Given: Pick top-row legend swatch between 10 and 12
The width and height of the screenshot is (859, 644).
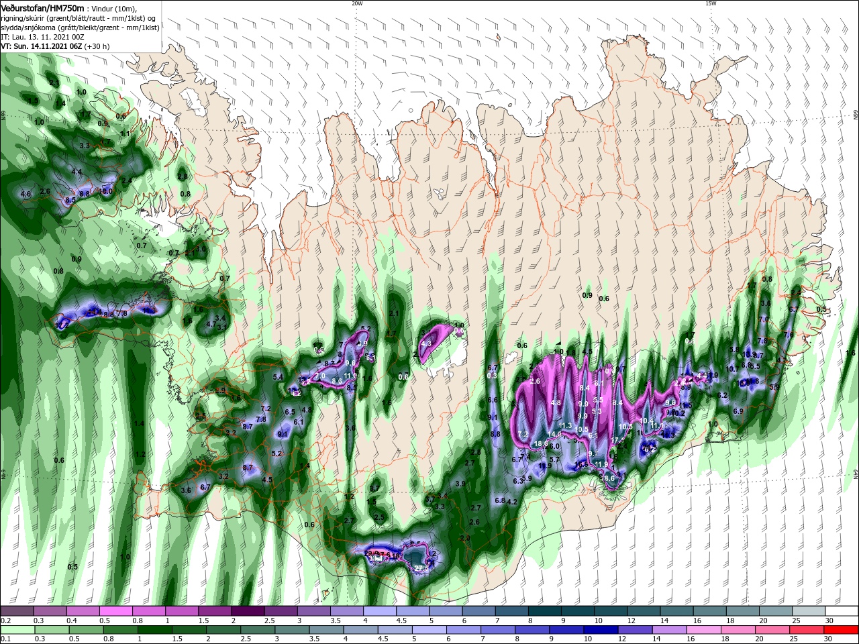Looking at the screenshot, I should (611, 611).
